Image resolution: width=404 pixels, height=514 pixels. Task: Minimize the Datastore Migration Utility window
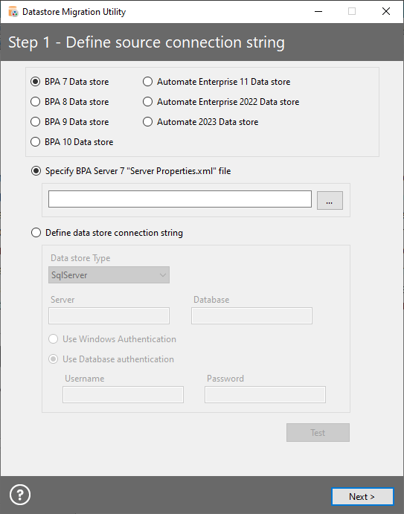point(318,11)
